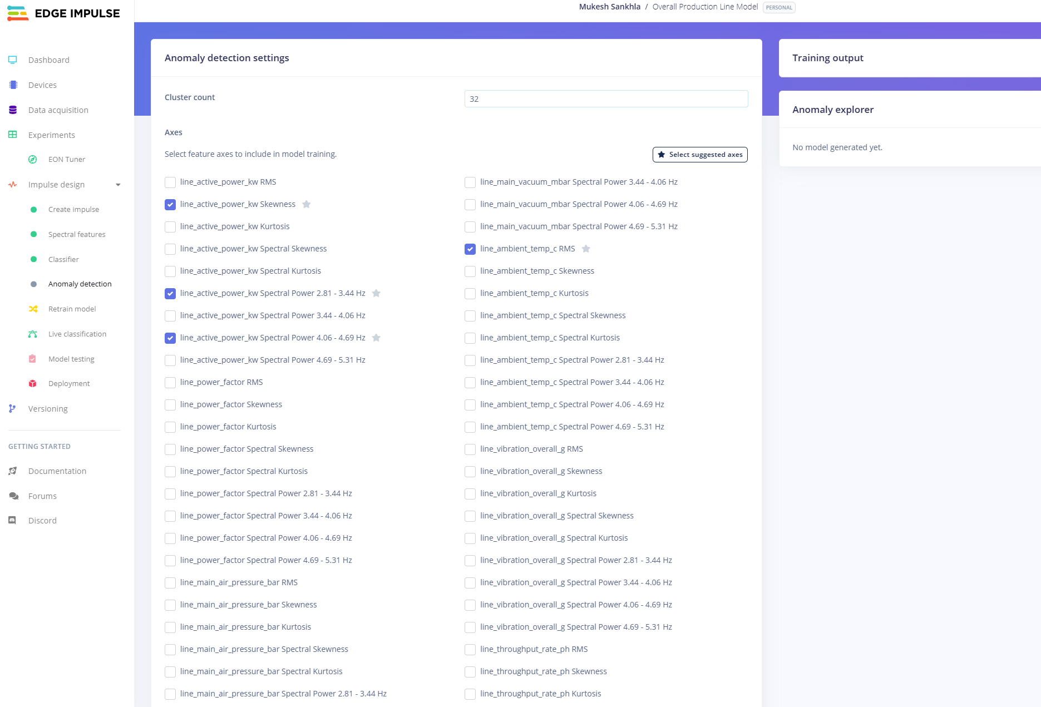Click Overall Production Line Model project link
The width and height of the screenshot is (1041, 707).
click(x=705, y=7)
